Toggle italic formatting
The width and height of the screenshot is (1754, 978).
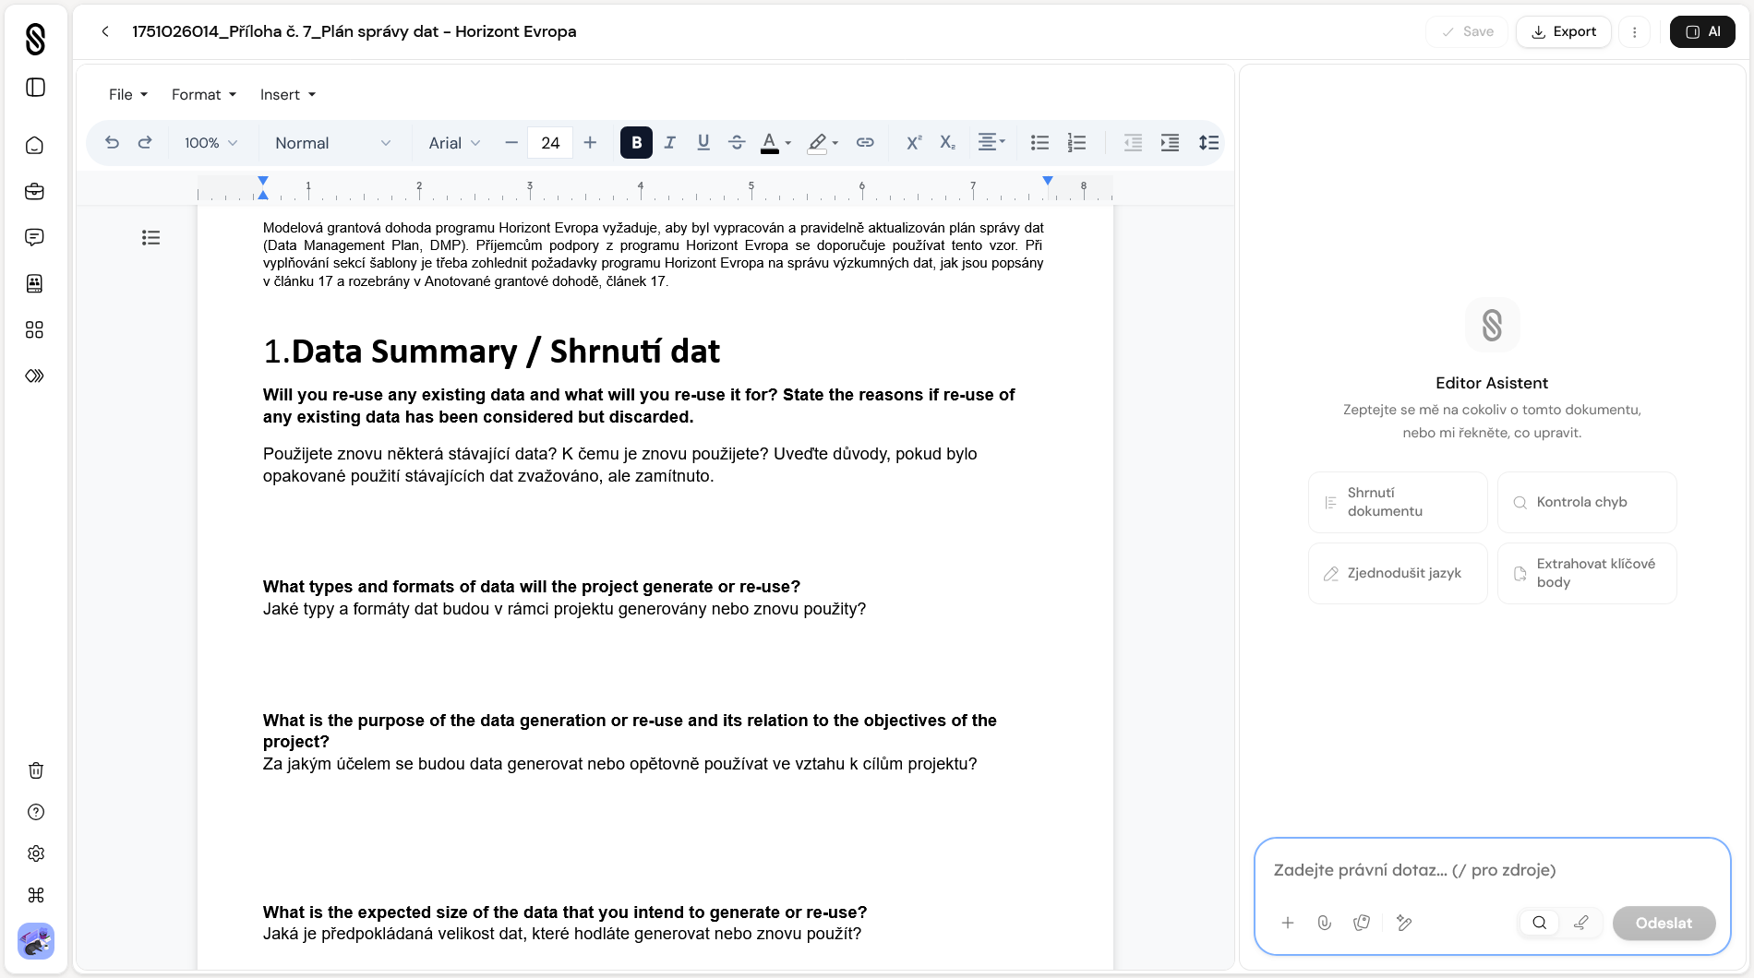[670, 142]
